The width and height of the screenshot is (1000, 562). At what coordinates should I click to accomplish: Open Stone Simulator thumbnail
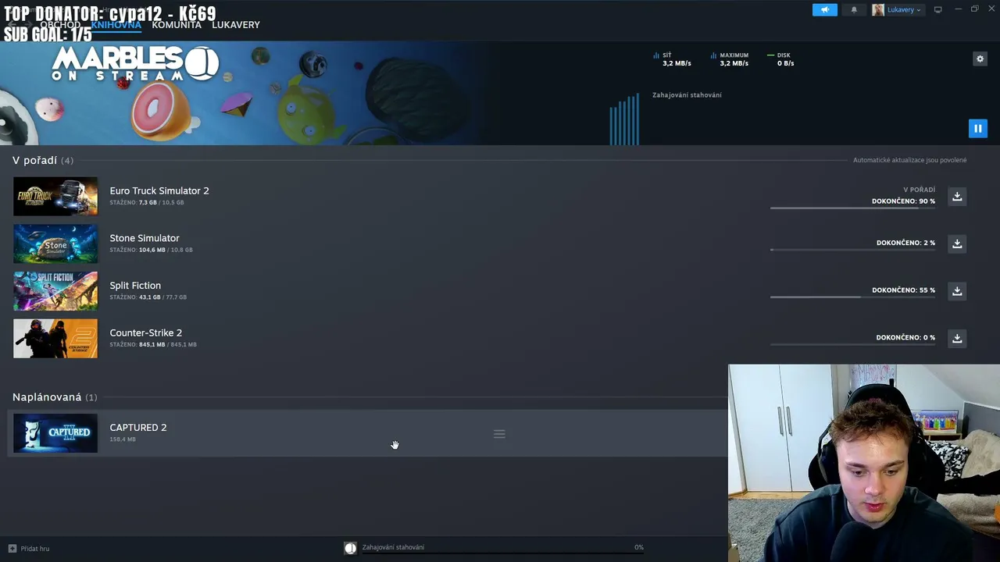pos(55,244)
